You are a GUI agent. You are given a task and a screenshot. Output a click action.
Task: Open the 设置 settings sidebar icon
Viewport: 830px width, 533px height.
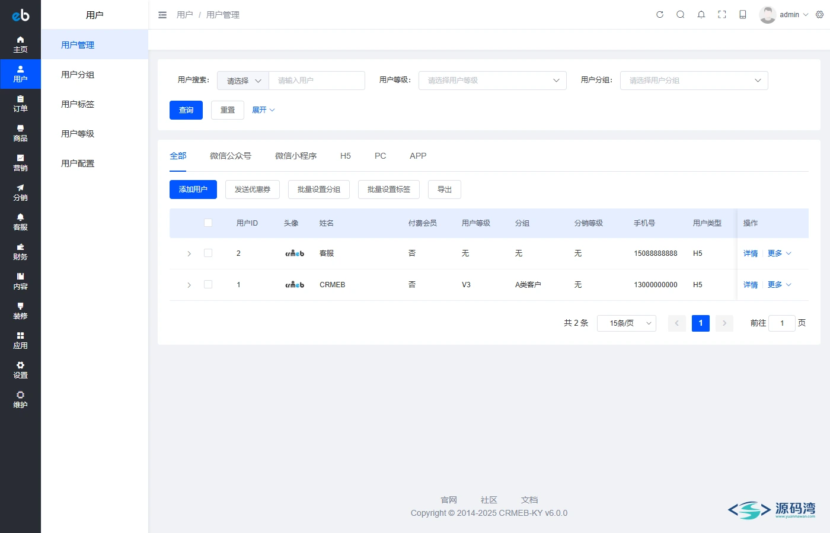(20, 370)
